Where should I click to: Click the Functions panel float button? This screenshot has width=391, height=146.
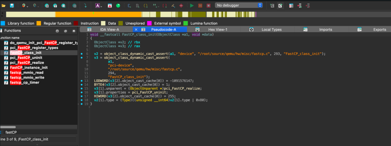[x=57, y=31]
